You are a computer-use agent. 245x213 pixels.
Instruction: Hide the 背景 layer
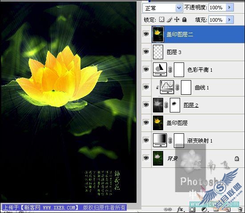(146, 158)
